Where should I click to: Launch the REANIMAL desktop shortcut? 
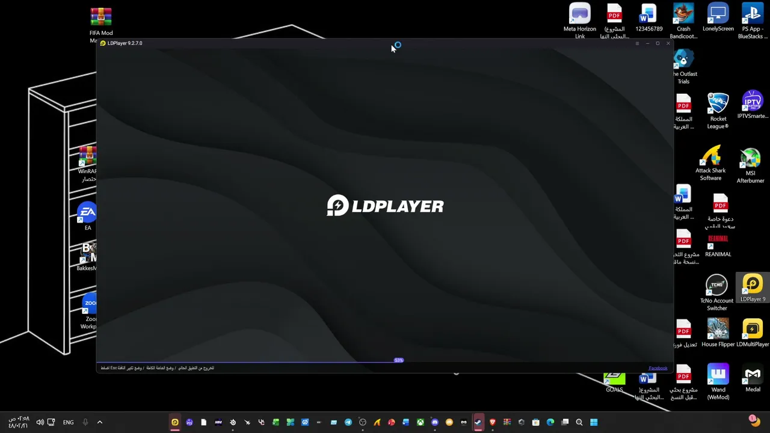(x=718, y=246)
